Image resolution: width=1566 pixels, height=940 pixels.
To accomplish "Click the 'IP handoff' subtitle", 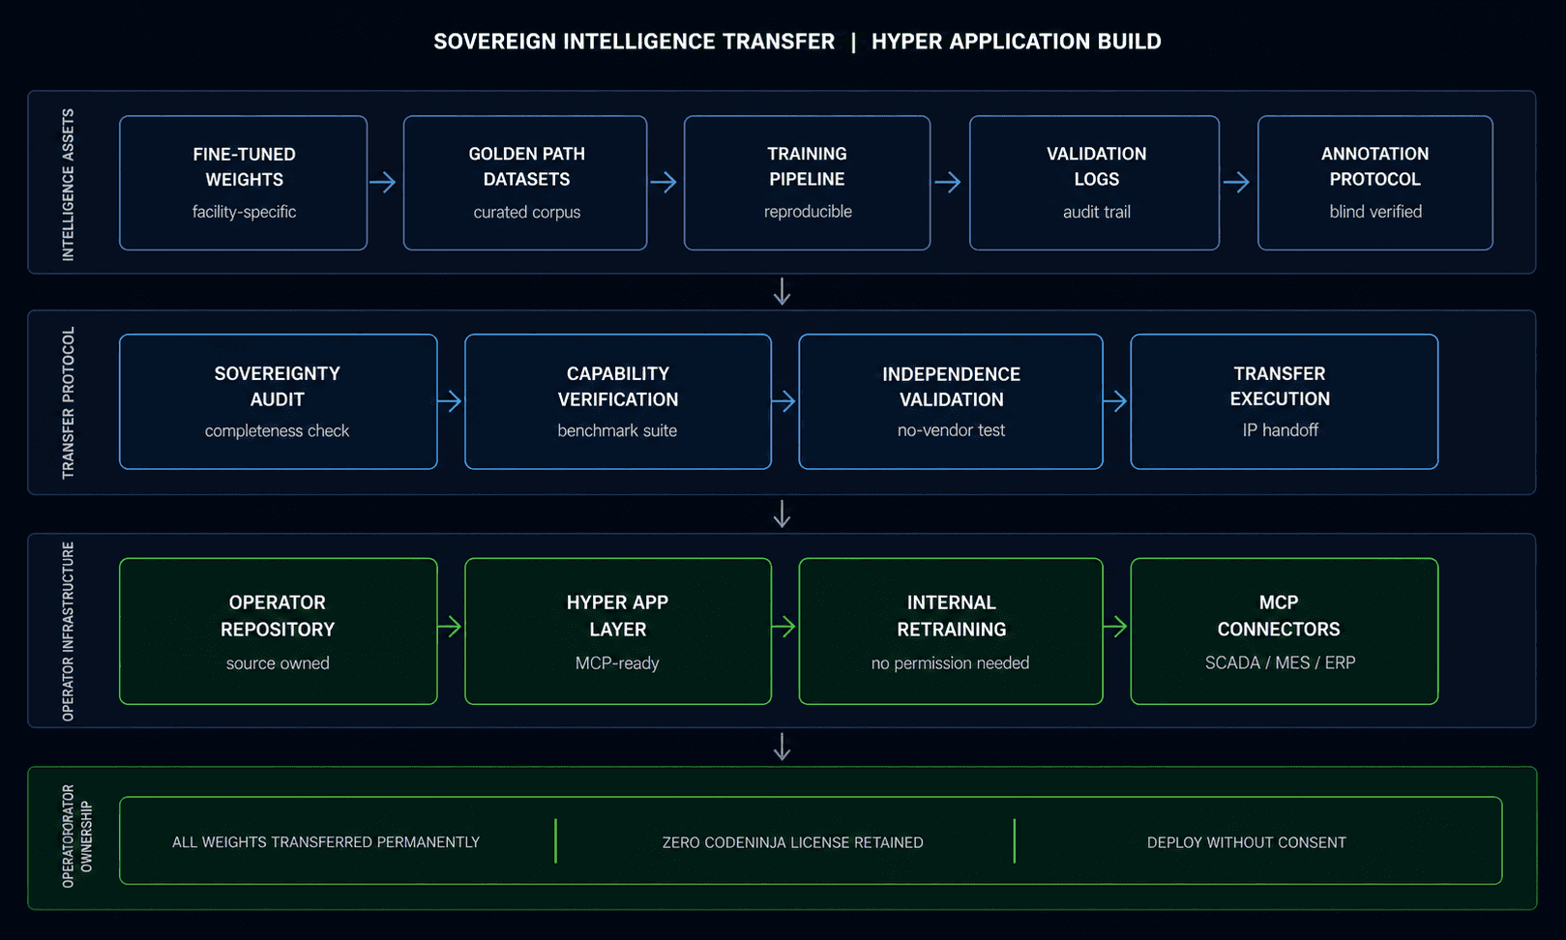I will tap(1280, 430).
